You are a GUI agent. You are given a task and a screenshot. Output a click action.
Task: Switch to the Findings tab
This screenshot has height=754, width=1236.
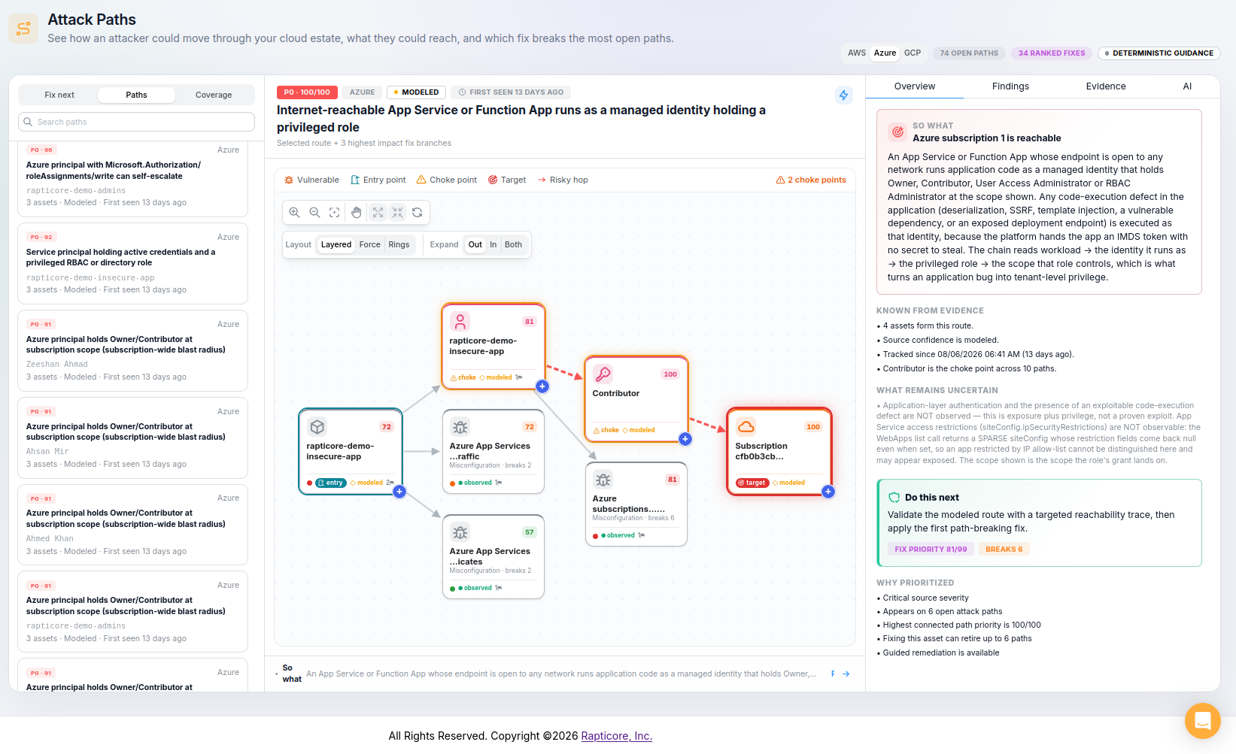coord(1010,86)
